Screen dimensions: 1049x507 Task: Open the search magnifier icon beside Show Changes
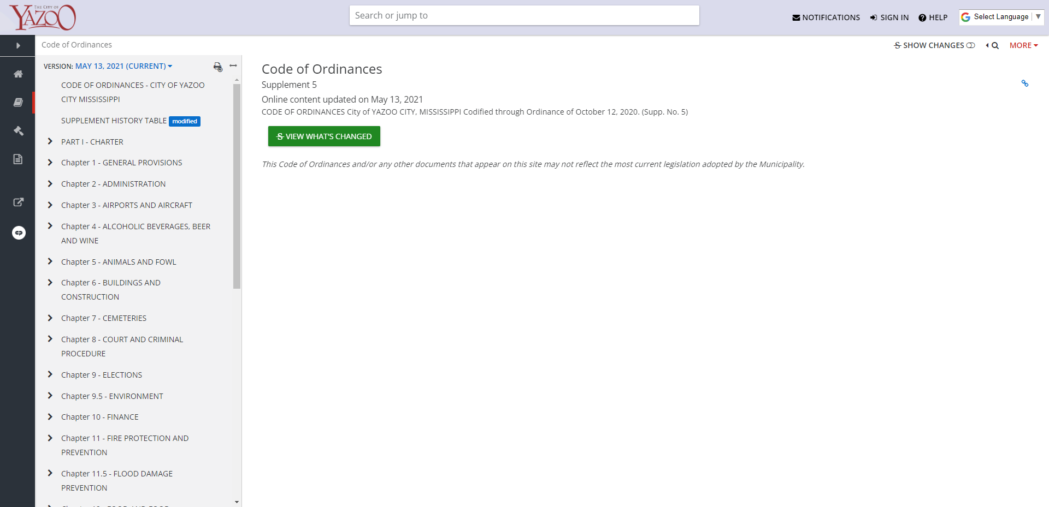[x=994, y=45]
